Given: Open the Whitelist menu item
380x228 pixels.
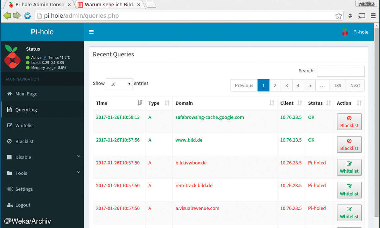Looking at the screenshot, I should tap(42, 125).
